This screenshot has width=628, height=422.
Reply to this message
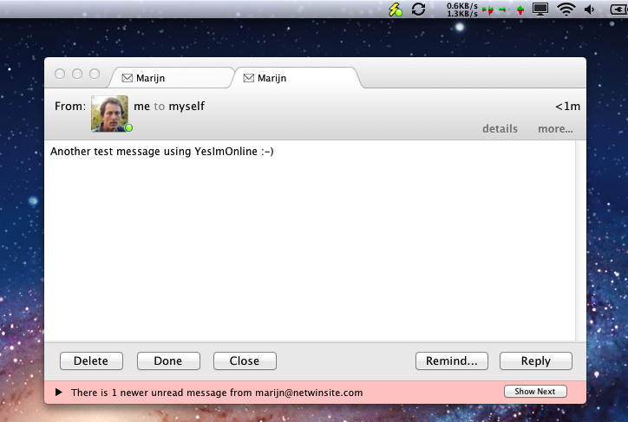click(x=536, y=360)
